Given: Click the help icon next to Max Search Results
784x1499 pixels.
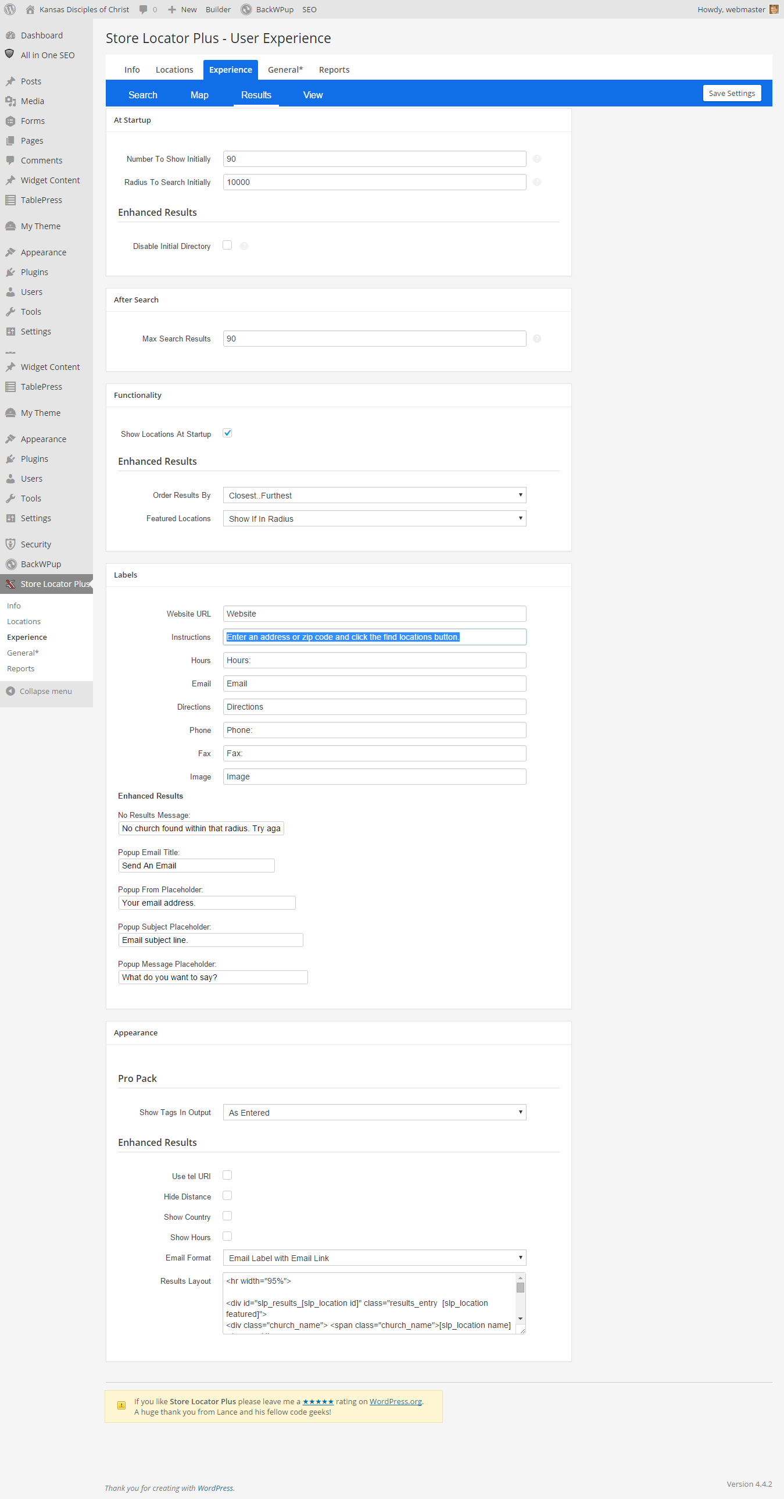Looking at the screenshot, I should pos(537,339).
